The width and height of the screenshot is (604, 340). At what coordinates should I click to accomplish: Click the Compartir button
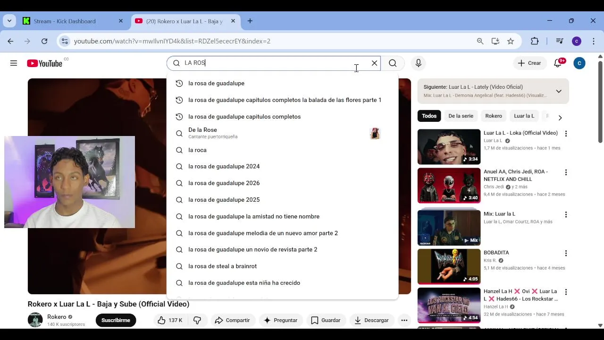(x=233, y=320)
